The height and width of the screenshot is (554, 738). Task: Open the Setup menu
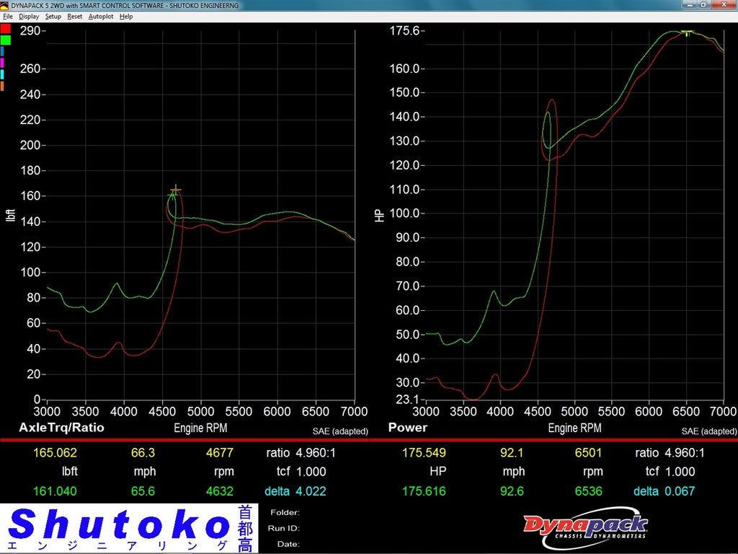53,17
